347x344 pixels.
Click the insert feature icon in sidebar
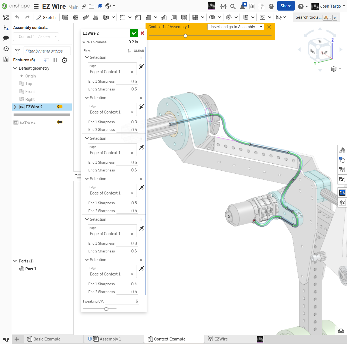[x=6, y=28]
